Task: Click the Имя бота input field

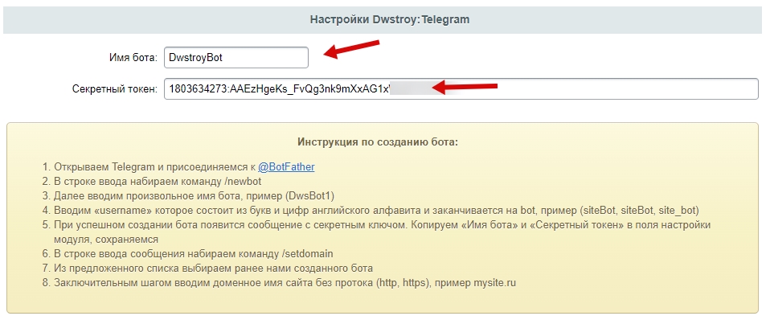Action: pyautogui.click(x=236, y=58)
